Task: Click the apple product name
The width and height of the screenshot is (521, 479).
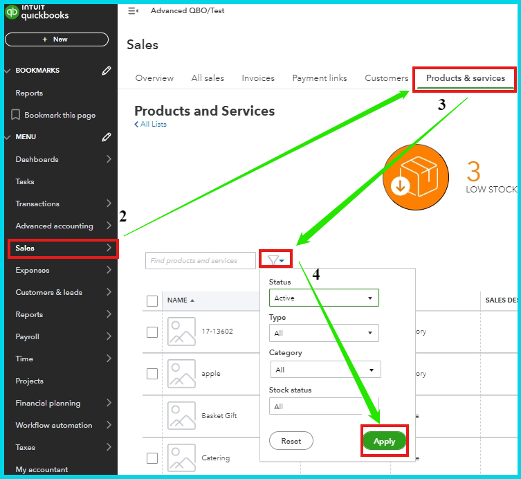Action: (x=210, y=374)
